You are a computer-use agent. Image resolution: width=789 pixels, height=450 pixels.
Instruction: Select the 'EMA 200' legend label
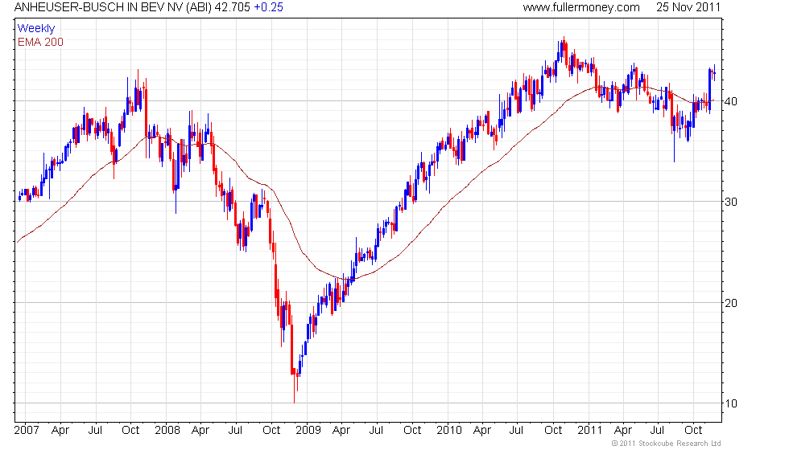click(41, 42)
